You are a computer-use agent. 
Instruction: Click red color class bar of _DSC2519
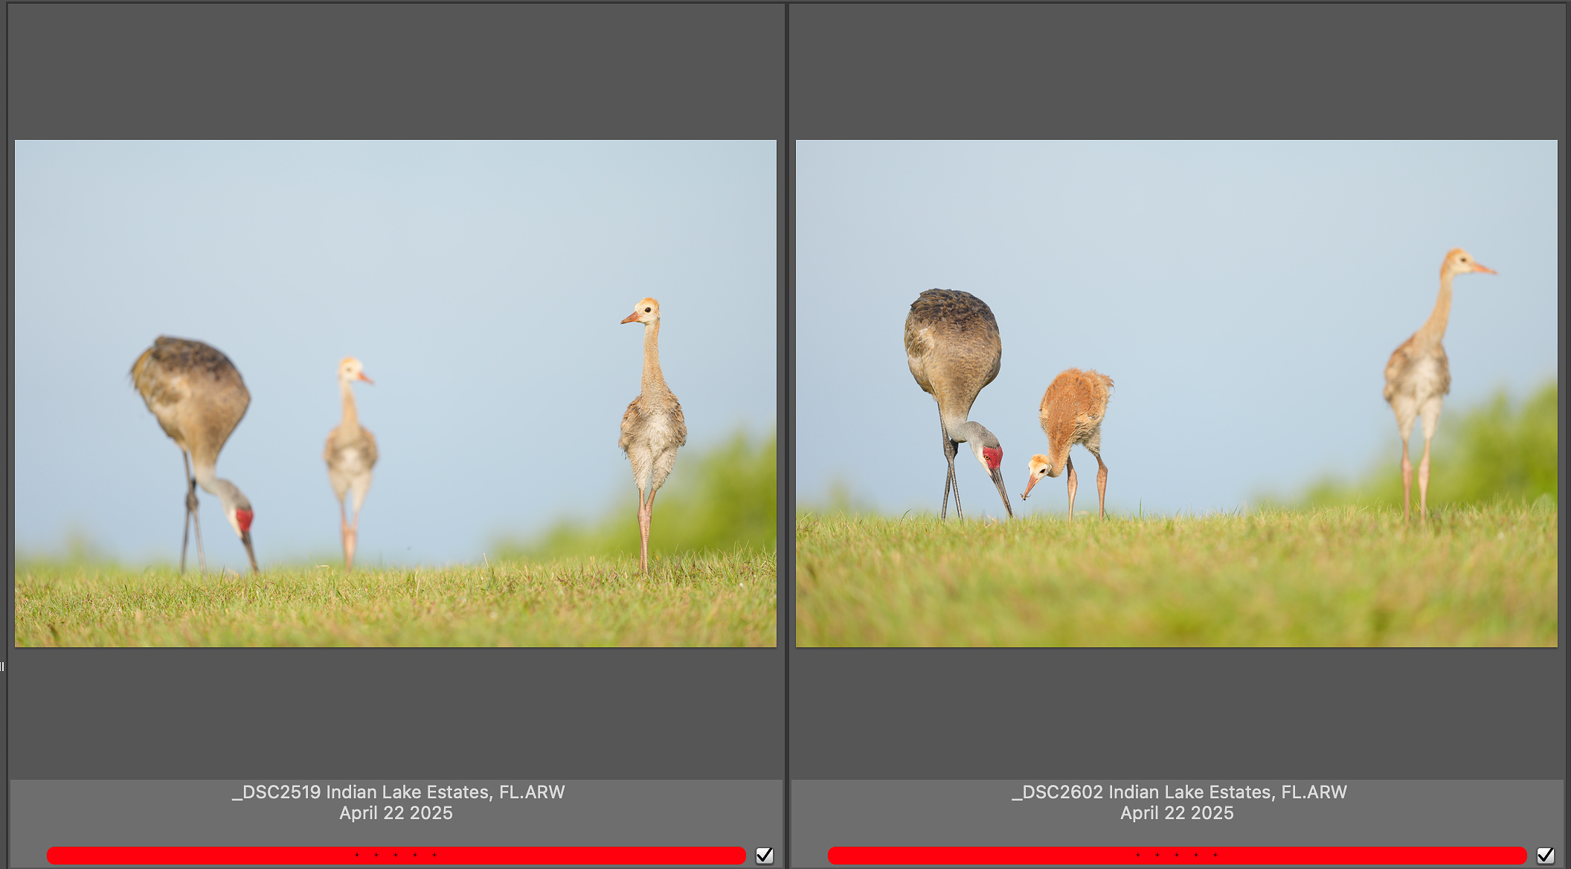(x=186, y=856)
